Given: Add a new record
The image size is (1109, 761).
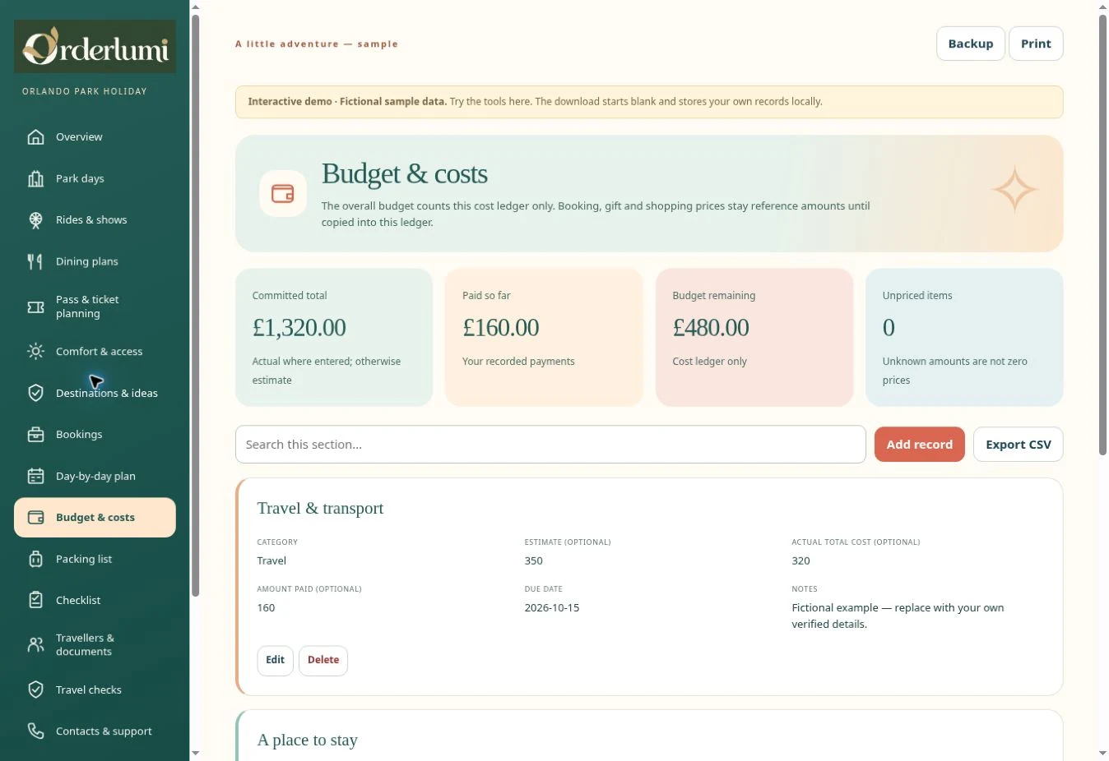Looking at the screenshot, I should click(x=920, y=445).
